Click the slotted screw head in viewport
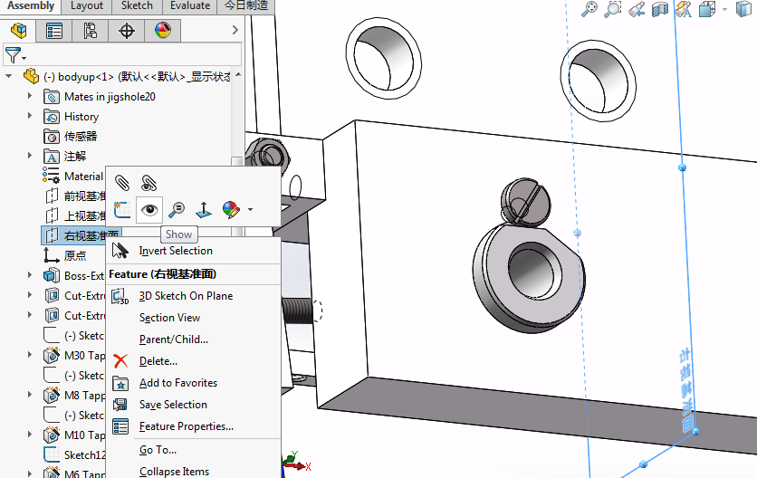 click(x=525, y=202)
